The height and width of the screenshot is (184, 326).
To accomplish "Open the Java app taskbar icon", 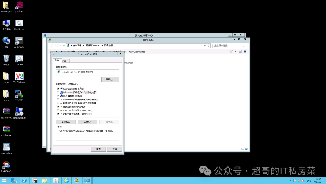I will click(56, 181).
